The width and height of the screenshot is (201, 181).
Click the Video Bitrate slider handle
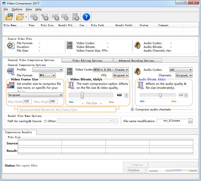[x=82, y=95]
